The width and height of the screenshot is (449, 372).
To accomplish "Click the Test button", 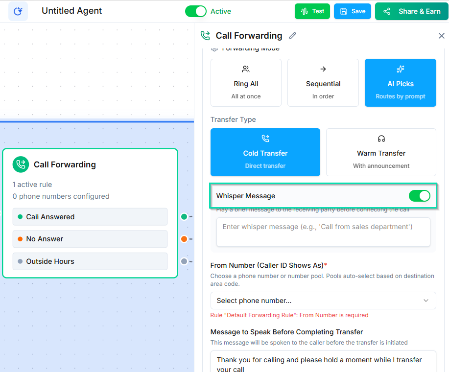I will tap(312, 11).
